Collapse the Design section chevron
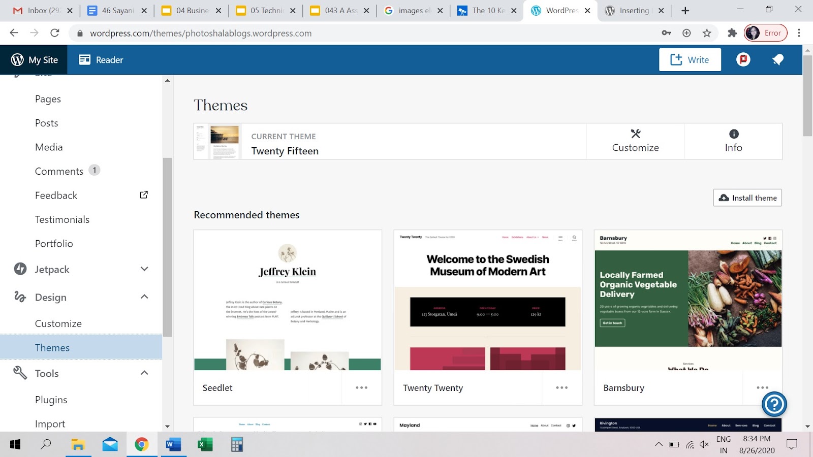The width and height of the screenshot is (813, 457). [144, 297]
